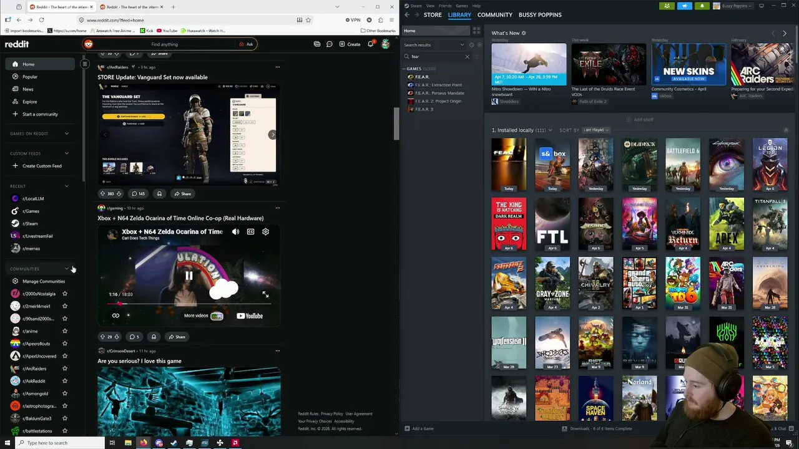Collapse the Recent section in sidebar
The image size is (799, 449).
[x=67, y=186]
